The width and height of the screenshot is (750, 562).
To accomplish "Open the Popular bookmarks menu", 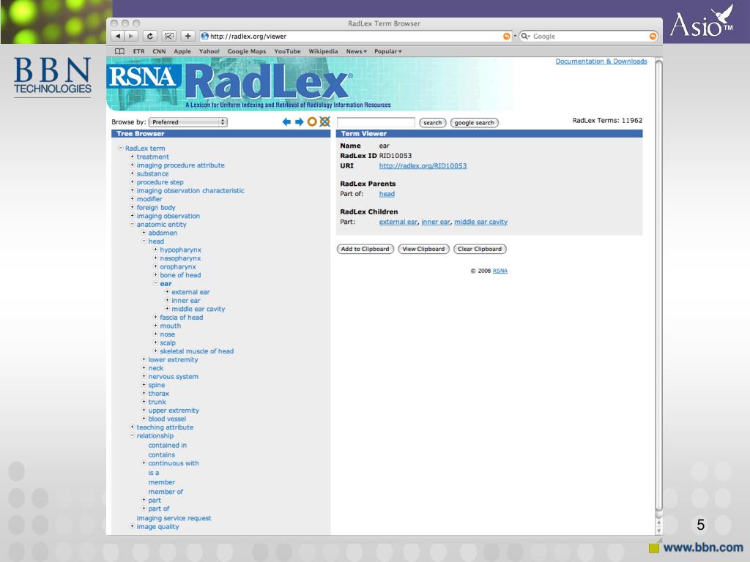I will 388,51.
